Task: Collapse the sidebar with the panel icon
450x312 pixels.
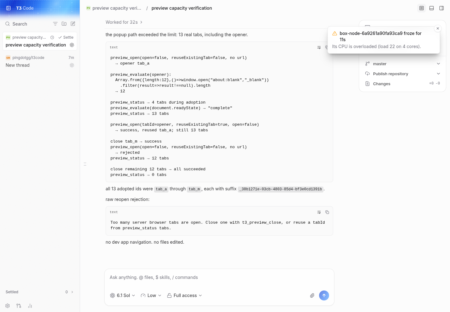Action: coord(8,8)
